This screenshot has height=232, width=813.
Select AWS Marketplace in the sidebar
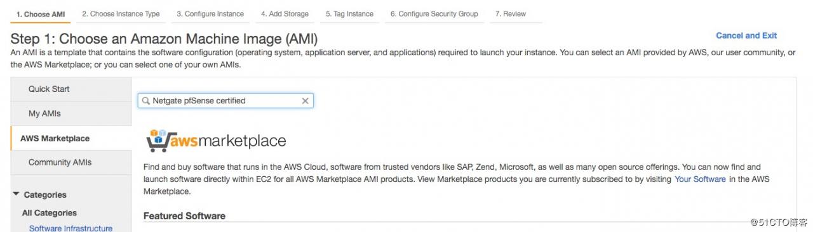coord(71,138)
